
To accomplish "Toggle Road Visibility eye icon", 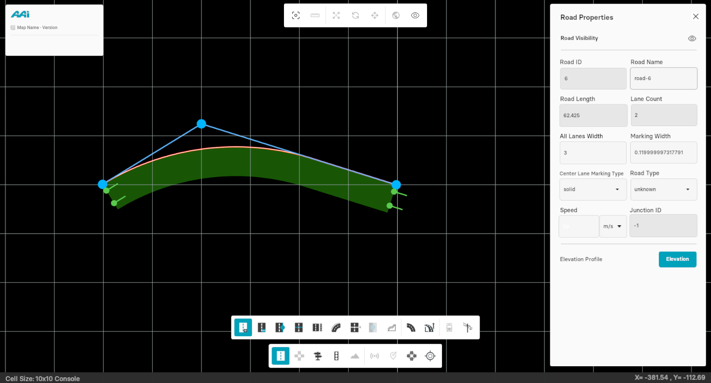I will [692, 38].
